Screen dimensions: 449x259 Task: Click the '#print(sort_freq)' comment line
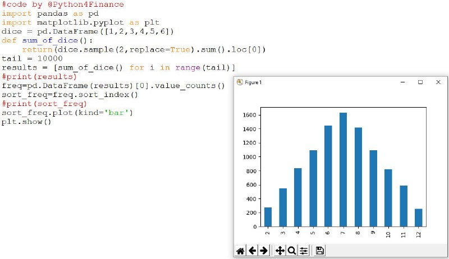click(x=44, y=104)
